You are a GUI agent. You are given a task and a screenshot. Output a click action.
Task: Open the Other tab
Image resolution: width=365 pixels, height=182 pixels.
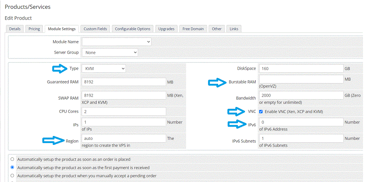(216, 29)
